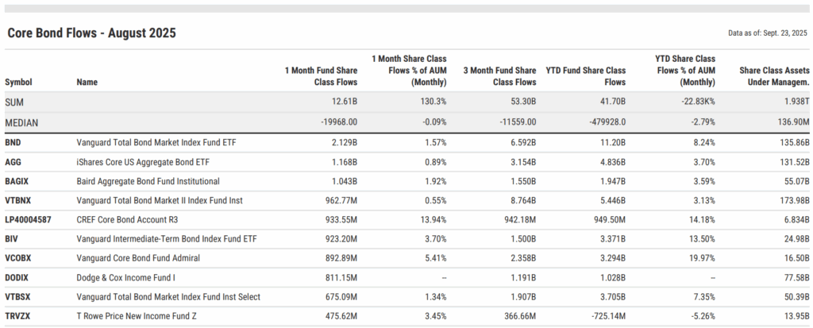The image size is (813, 328).
Task: Click VTBNX's 1 month flow 962.77M
Action: (x=340, y=200)
